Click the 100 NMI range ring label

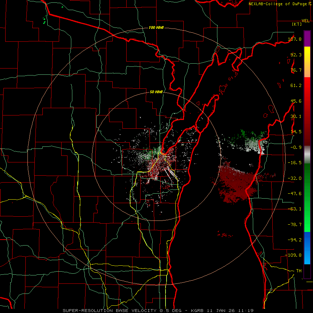pyautogui.click(x=156, y=27)
